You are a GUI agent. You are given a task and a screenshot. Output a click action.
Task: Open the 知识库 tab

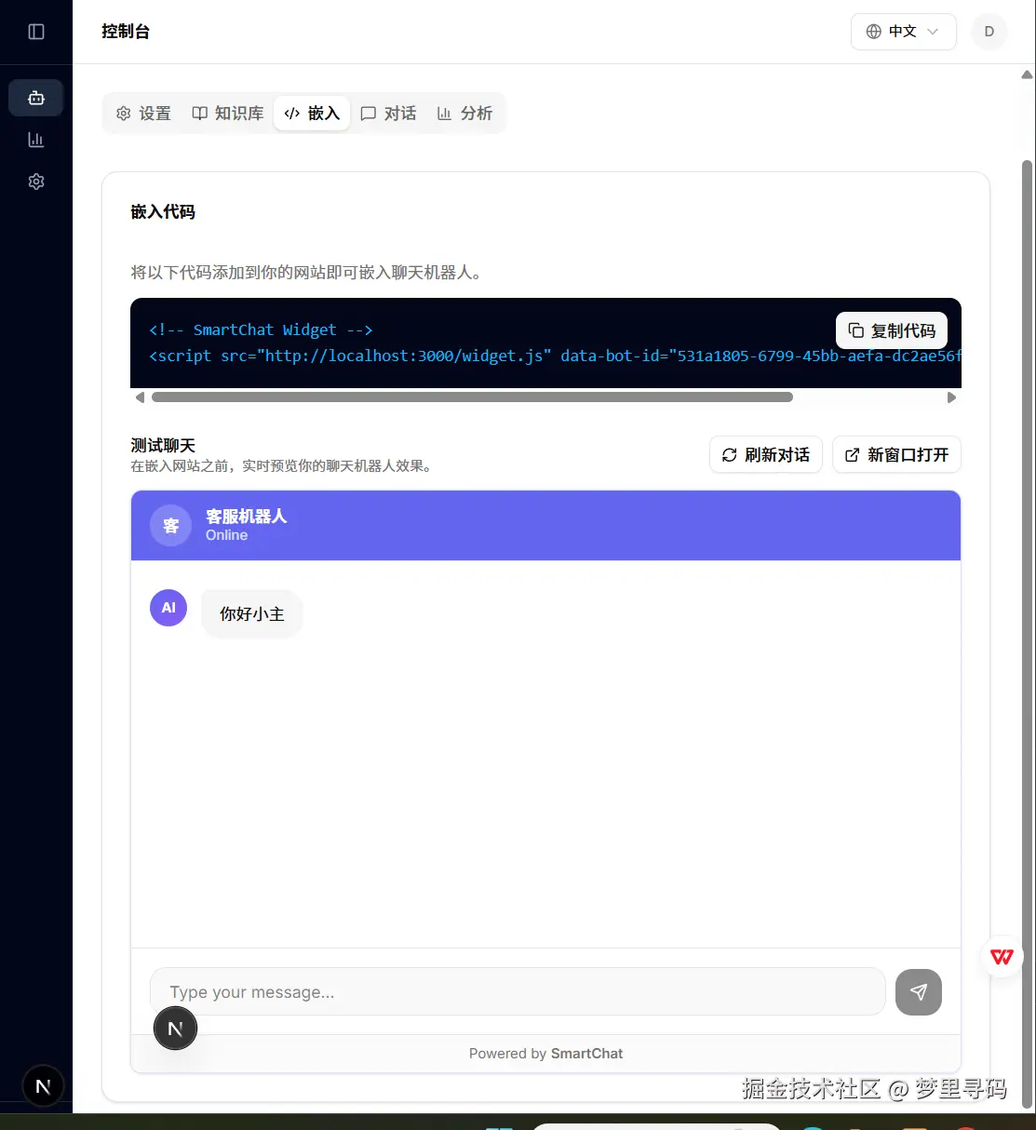point(226,113)
